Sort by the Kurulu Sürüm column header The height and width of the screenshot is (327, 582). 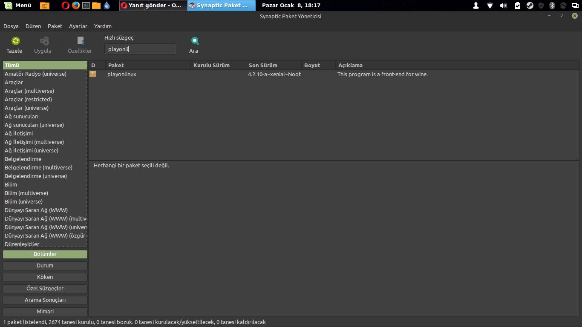click(x=218, y=65)
